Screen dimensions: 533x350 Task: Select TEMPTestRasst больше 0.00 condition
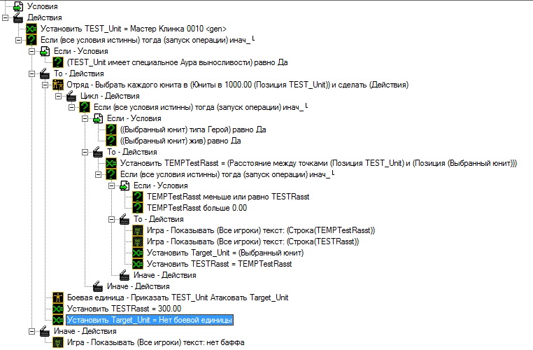[x=197, y=208]
